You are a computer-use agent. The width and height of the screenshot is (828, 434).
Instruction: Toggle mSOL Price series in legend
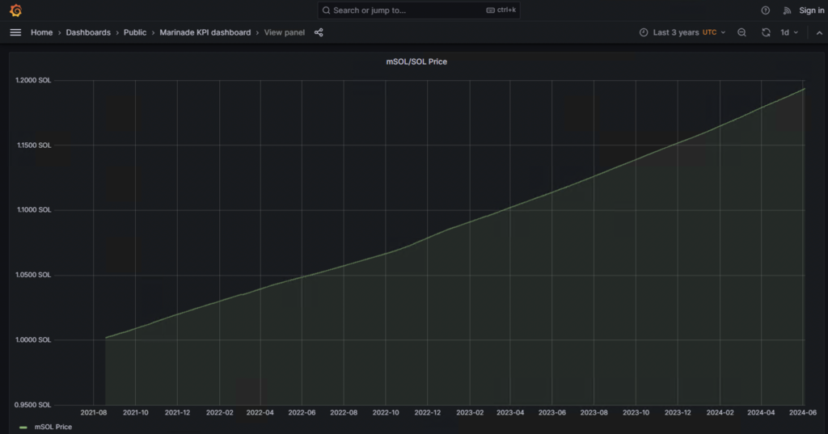[x=53, y=427]
